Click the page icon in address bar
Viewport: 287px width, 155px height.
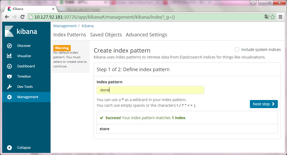[x=31, y=17]
